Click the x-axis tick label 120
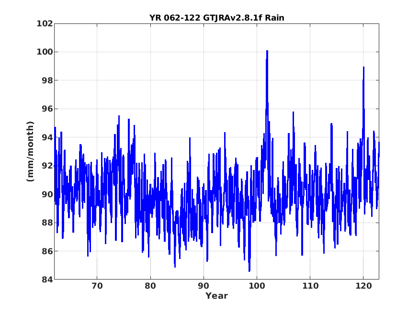The height and width of the screenshot is (314, 419). pyautogui.click(x=363, y=286)
